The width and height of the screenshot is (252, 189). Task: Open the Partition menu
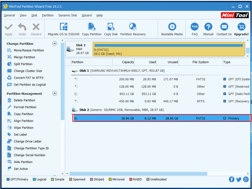tap(48, 16)
